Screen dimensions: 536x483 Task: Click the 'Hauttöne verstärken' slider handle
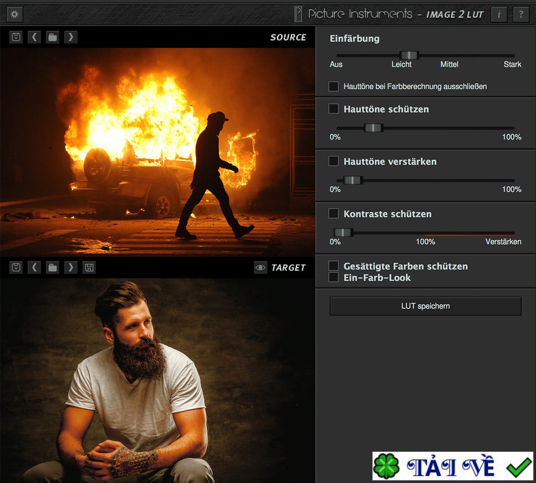(352, 180)
